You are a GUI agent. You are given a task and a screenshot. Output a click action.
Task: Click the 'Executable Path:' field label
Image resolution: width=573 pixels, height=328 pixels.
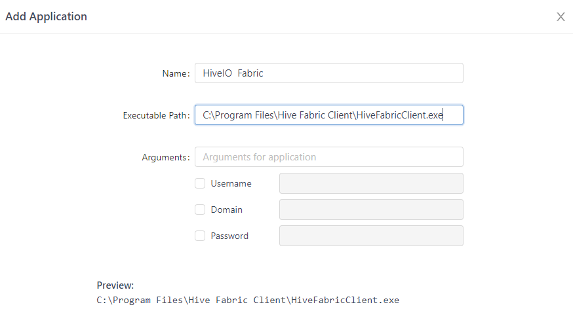click(x=156, y=116)
